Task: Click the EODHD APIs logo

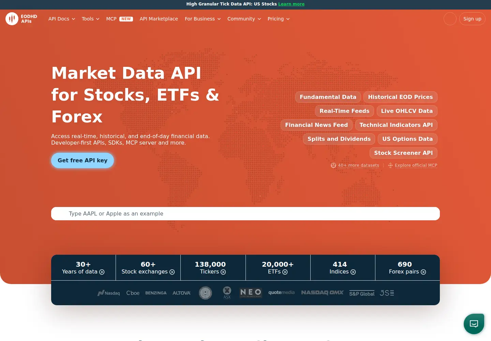Action: pos(21,19)
